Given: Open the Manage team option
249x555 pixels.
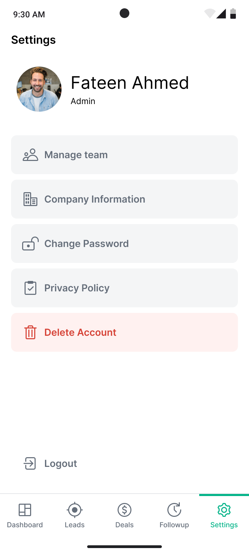Looking at the screenshot, I should [x=124, y=155].
